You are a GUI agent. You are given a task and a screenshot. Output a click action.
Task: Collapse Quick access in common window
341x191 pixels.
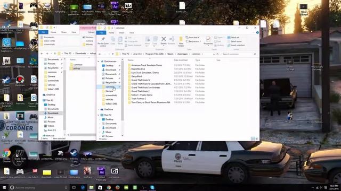point(99,62)
